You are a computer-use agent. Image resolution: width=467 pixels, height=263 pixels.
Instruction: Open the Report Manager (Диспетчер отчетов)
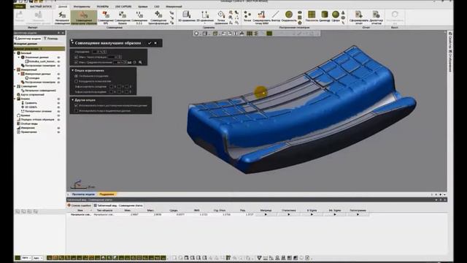click(x=377, y=18)
